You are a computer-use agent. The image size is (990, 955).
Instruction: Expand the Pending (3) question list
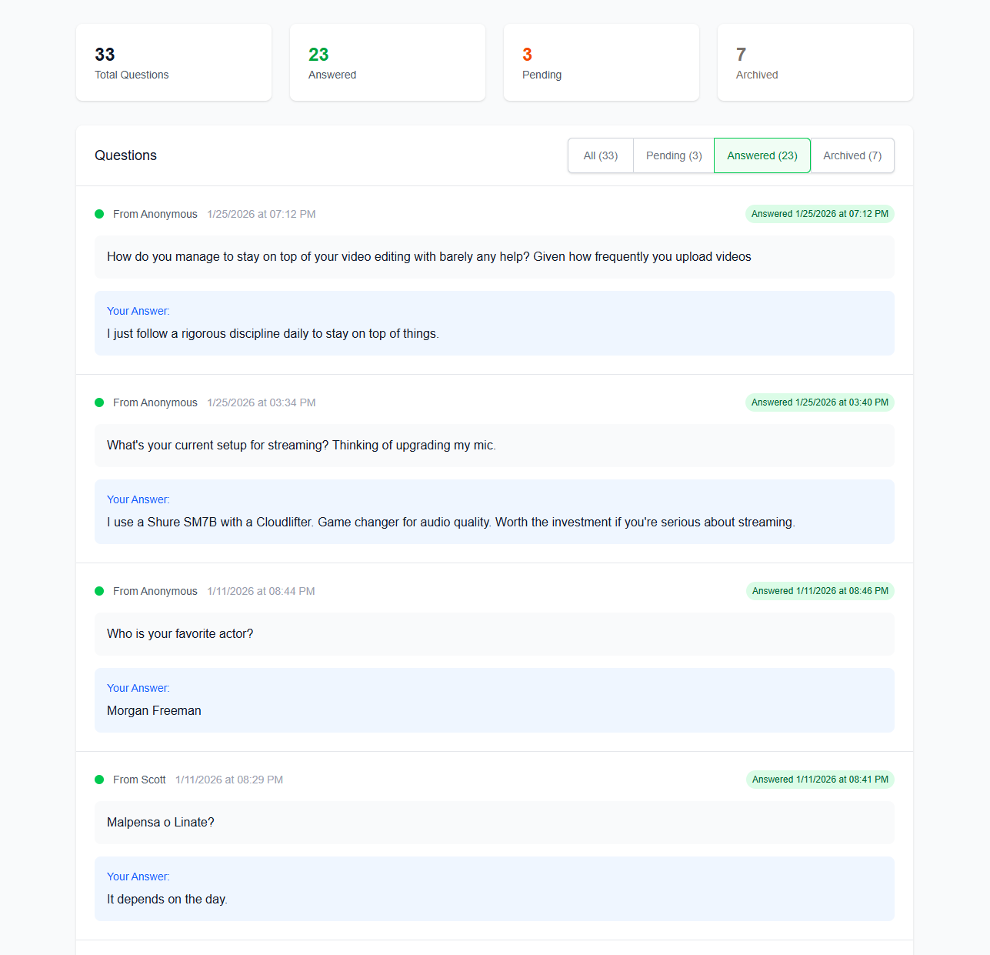(x=673, y=155)
